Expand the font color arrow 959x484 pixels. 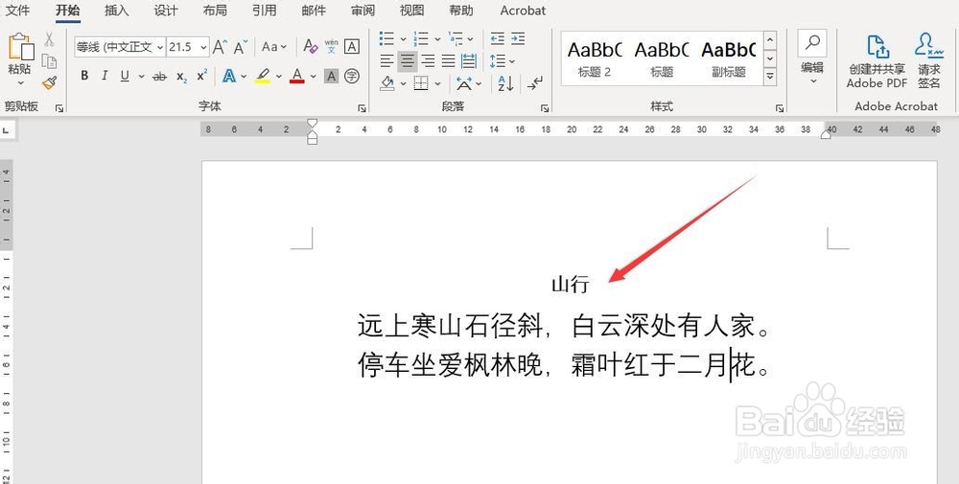(x=314, y=77)
